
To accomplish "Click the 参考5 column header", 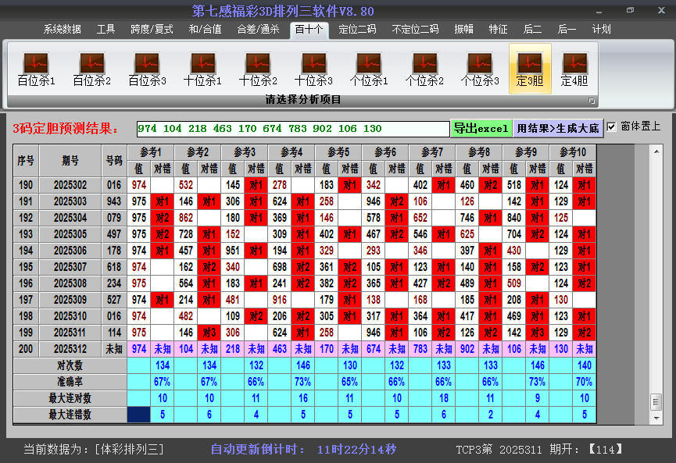I will [338, 151].
